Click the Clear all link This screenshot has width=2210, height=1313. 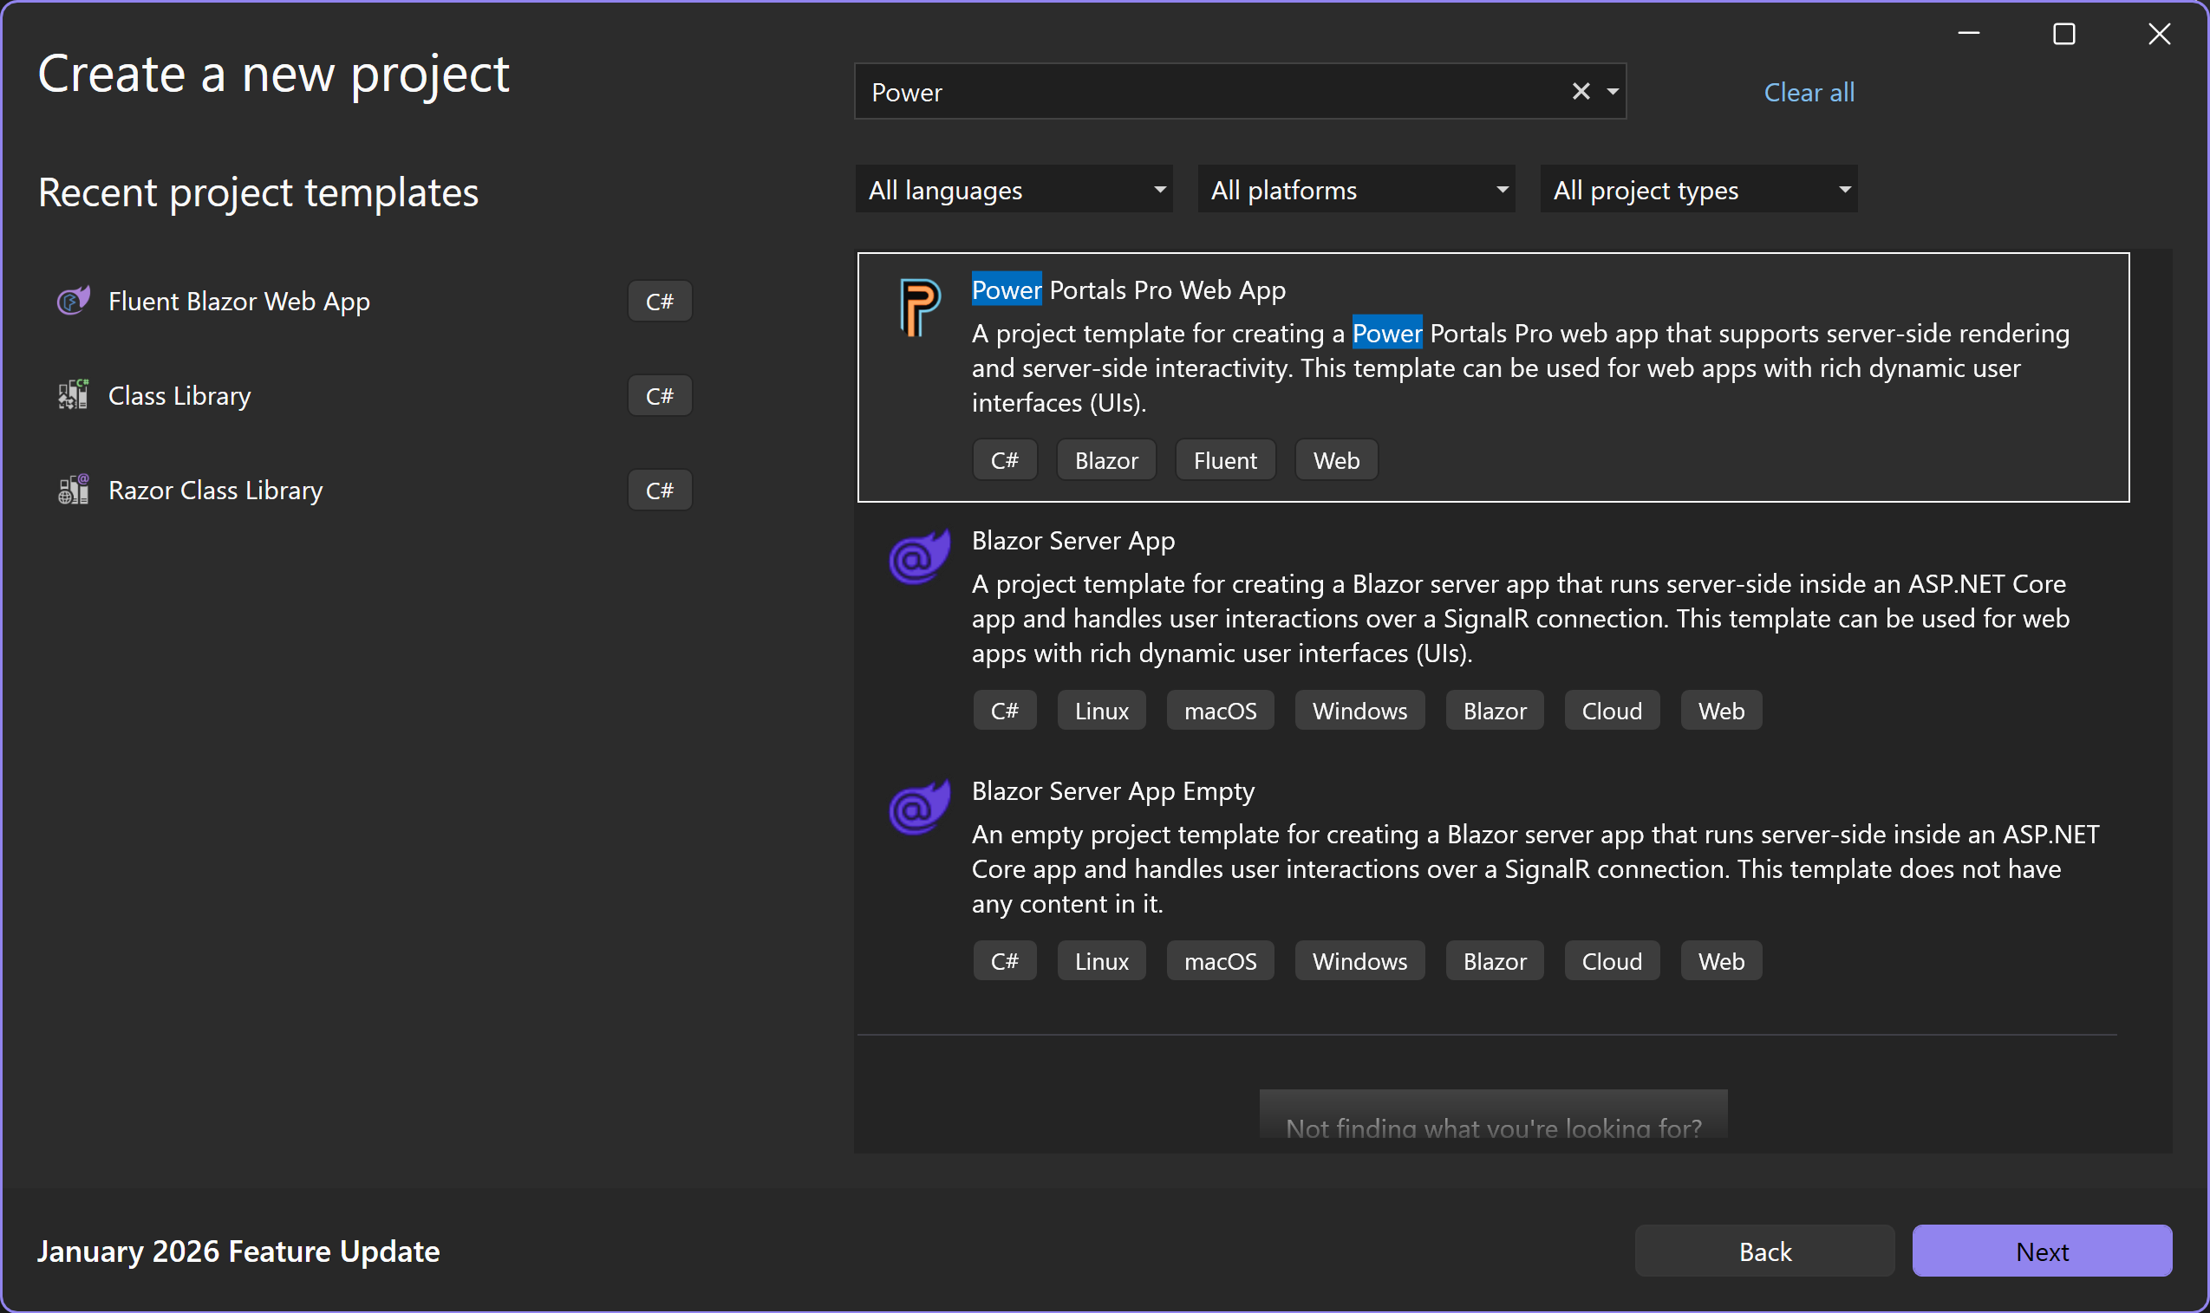pos(1809,92)
